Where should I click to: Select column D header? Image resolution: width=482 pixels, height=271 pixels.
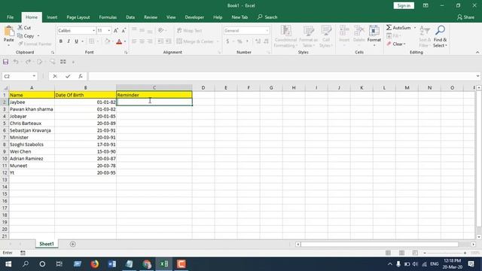[203, 88]
